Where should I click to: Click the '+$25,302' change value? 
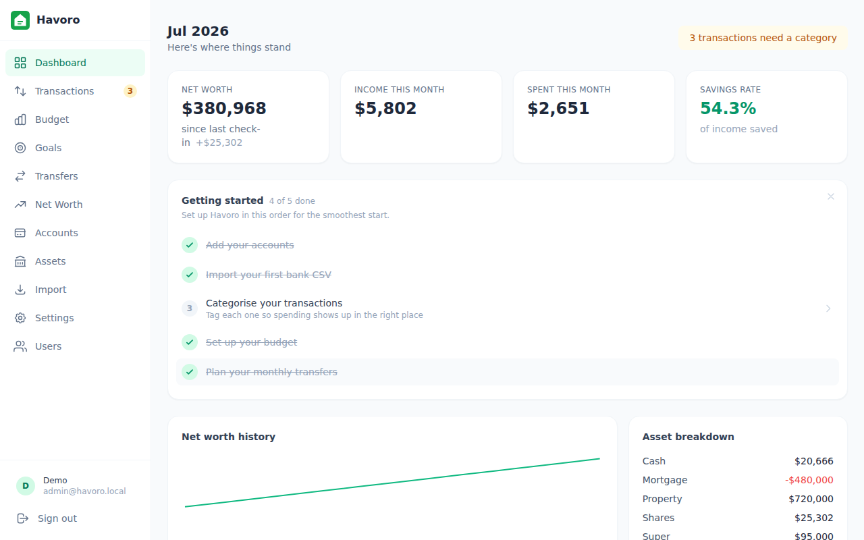tap(219, 142)
